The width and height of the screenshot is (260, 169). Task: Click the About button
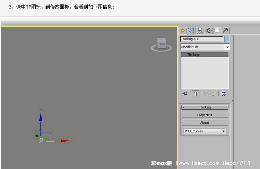[x=205, y=123]
